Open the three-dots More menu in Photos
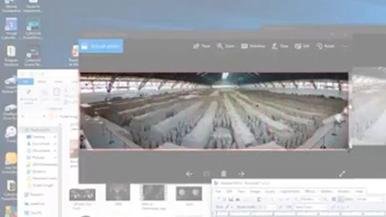Image resolution: width=386 pixels, height=217 pixels. 345,46
